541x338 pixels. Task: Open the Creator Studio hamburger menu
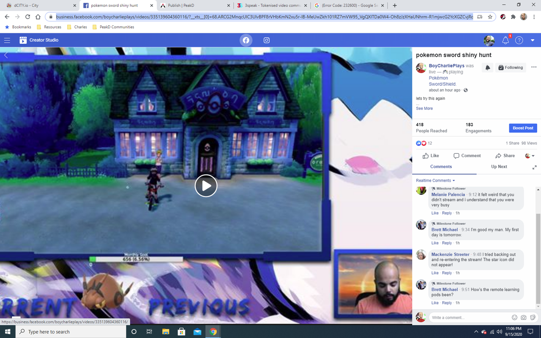pos(7,40)
